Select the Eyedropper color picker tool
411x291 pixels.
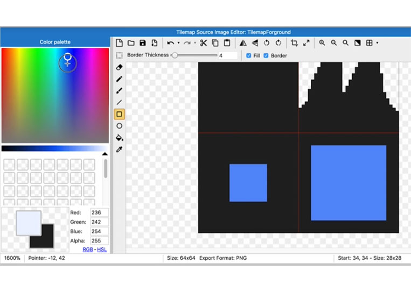119,150
